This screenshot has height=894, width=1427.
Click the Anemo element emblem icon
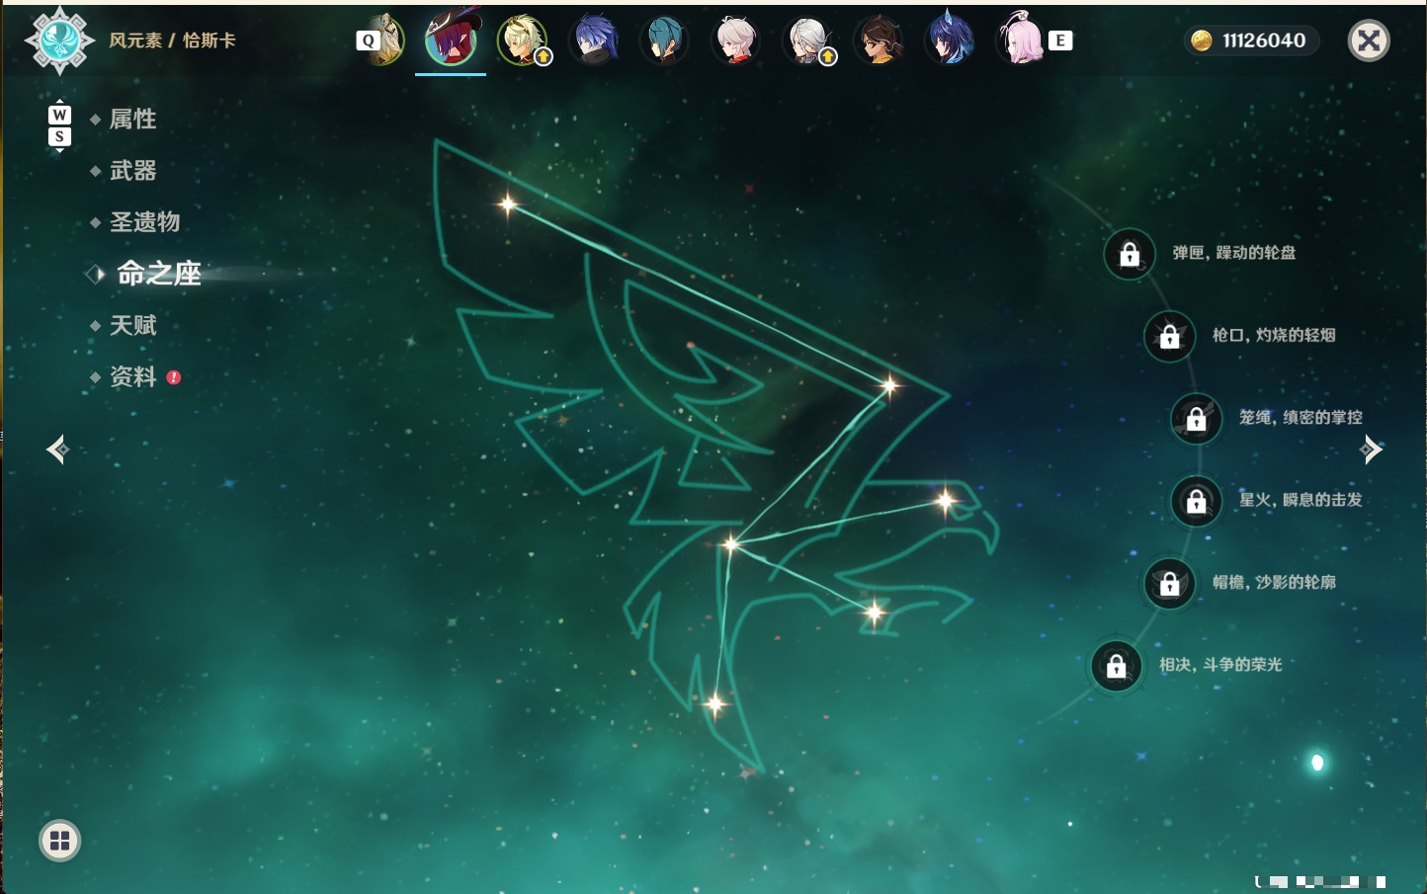[59, 41]
